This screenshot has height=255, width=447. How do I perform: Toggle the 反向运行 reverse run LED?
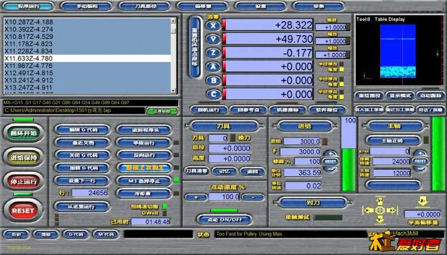pos(176,155)
